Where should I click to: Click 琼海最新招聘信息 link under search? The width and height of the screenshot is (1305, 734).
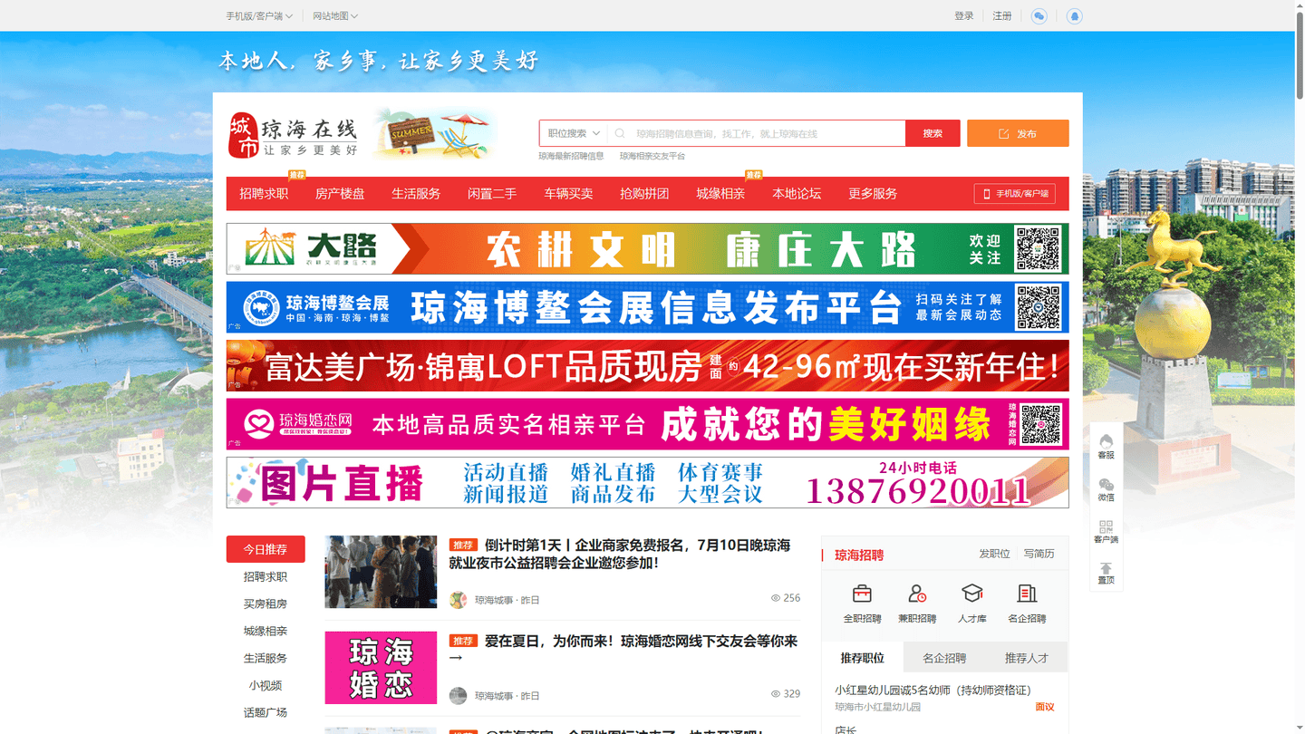[571, 156]
